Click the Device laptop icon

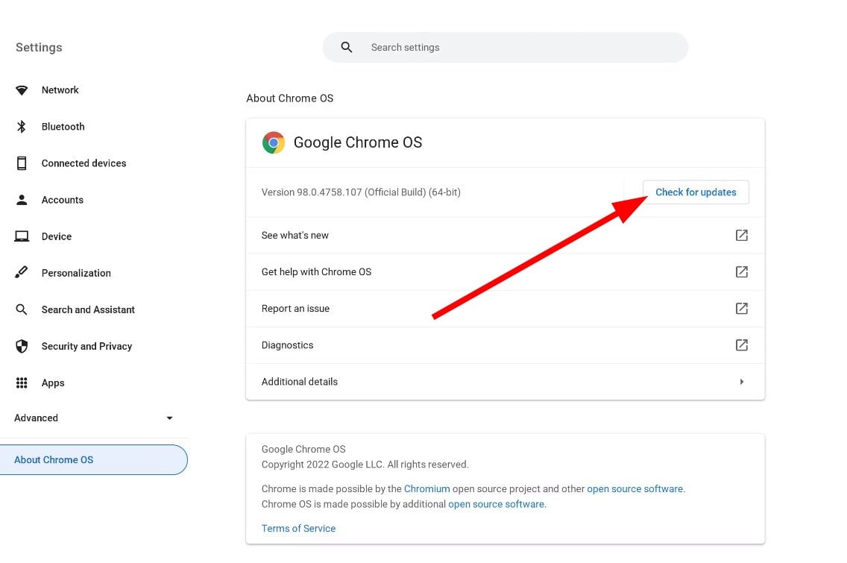pos(22,236)
